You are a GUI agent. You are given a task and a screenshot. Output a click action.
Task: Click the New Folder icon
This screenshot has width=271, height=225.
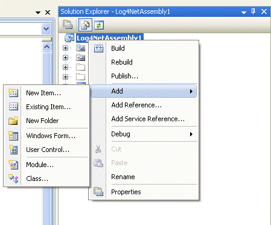[13, 121]
